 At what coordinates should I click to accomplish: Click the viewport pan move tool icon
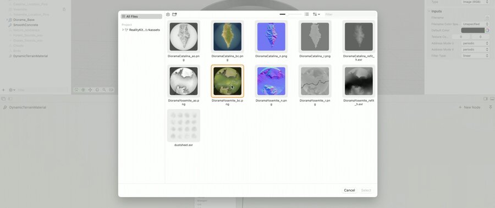(90, 90)
